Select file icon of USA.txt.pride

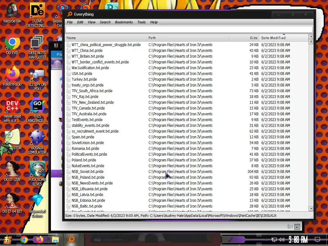69,74
